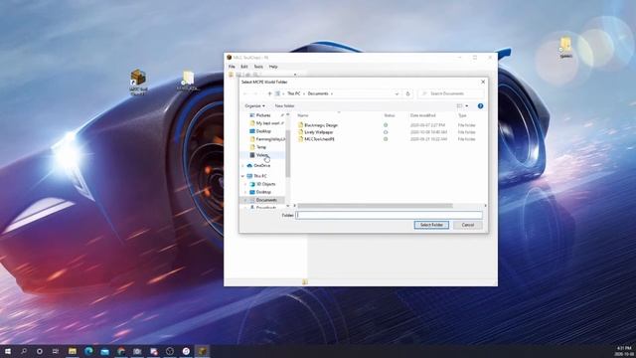Open 3D Objects under This PC
The width and height of the screenshot is (636, 358).
(265, 184)
